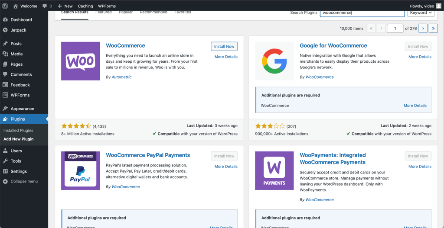The height and width of the screenshot is (228, 444).
Task: Click the Automattic author link
Action: click(x=121, y=77)
